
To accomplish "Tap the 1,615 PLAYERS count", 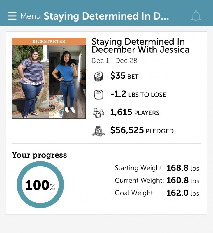I will pos(135,112).
